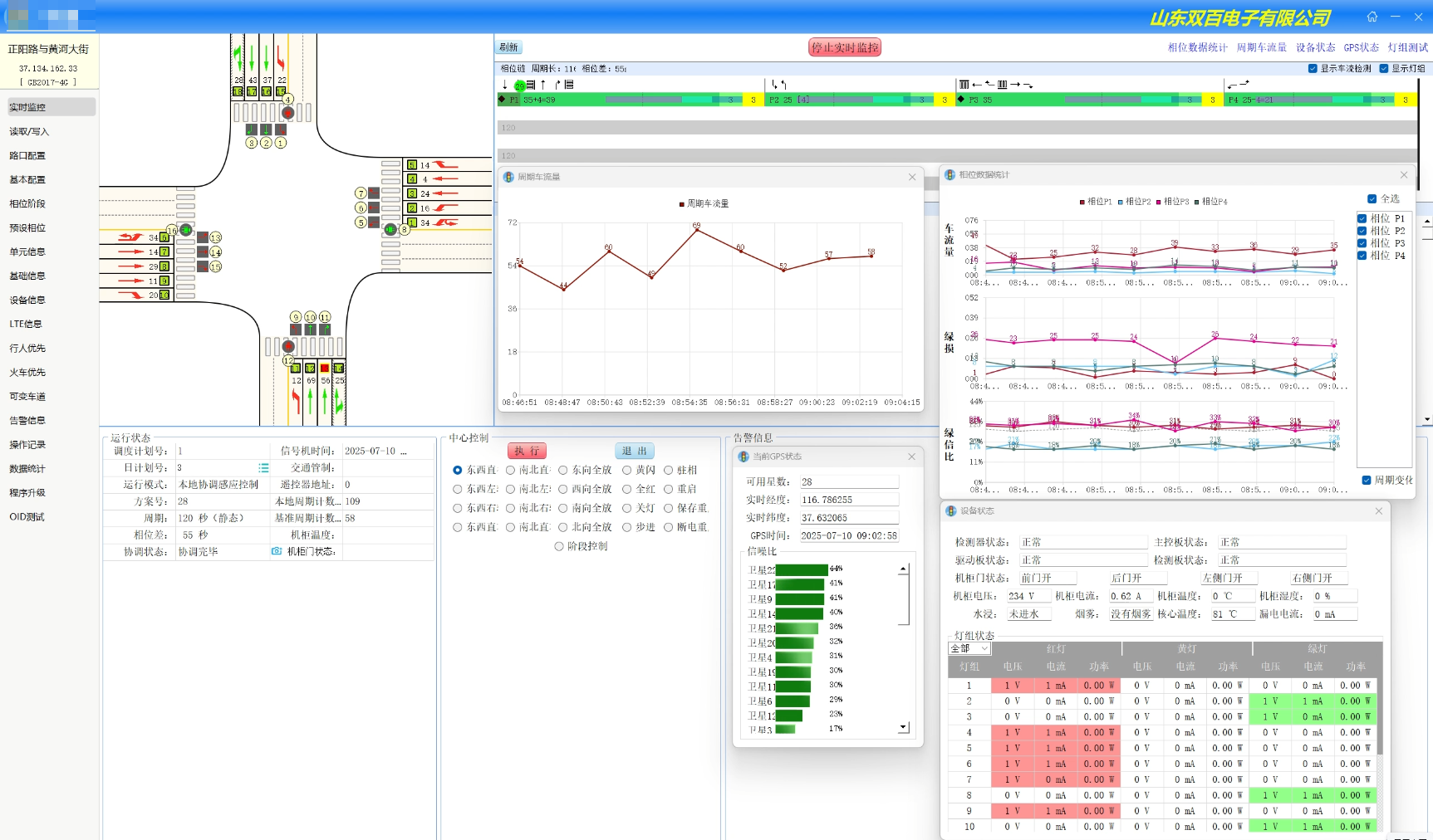Click the home icon in title bar
This screenshot has width=1433, height=840.
point(1372,17)
